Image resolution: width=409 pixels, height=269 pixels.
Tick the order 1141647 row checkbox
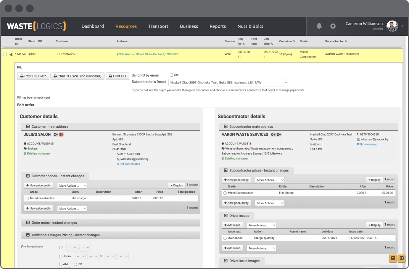[5, 54]
